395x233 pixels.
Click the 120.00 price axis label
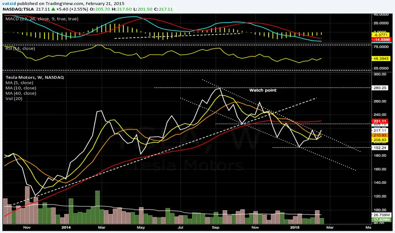pyautogui.click(x=380, y=196)
